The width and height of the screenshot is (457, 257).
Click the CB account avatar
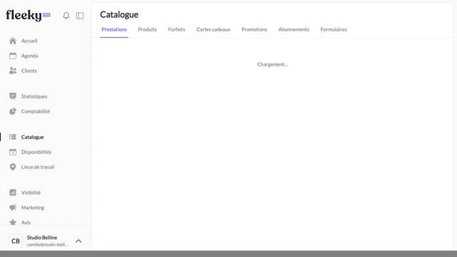click(16, 241)
